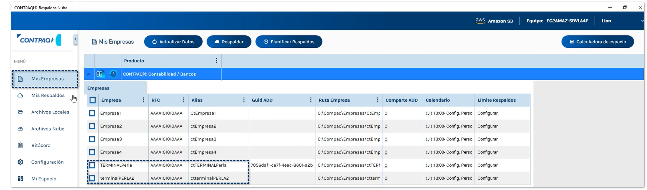The image size is (647, 190).
Task: Open Calculadora de espacio
Action: tap(598, 42)
